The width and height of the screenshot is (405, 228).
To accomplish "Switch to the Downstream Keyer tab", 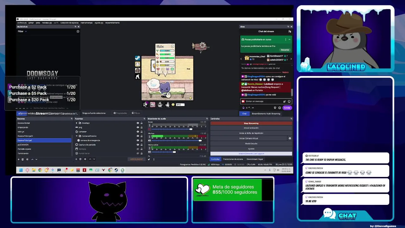I will click(255, 159).
